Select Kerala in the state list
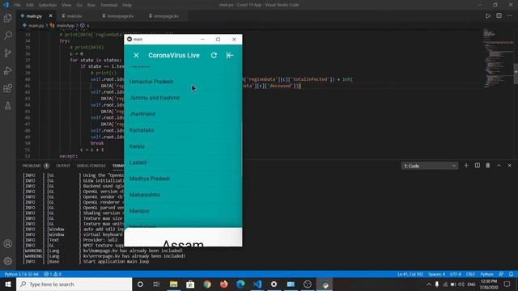The height and width of the screenshot is (291, 518). coord(183,146)
